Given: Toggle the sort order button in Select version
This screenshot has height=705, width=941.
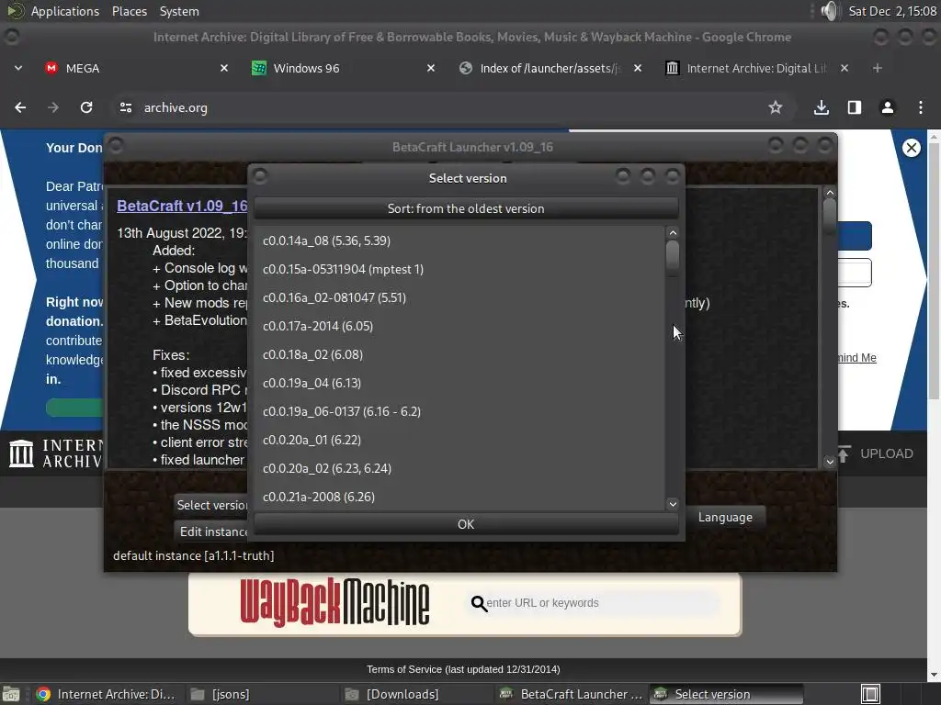Looking at the screenshot, I should 466,208.
